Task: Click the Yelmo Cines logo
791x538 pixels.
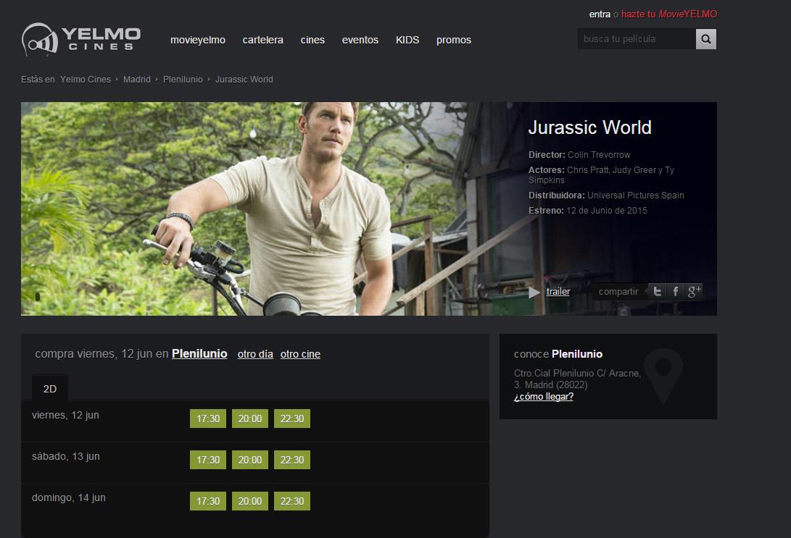Action: click(81, 39)
